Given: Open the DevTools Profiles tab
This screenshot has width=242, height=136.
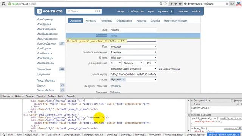Looking at the screenshot, I should point(51,96).
